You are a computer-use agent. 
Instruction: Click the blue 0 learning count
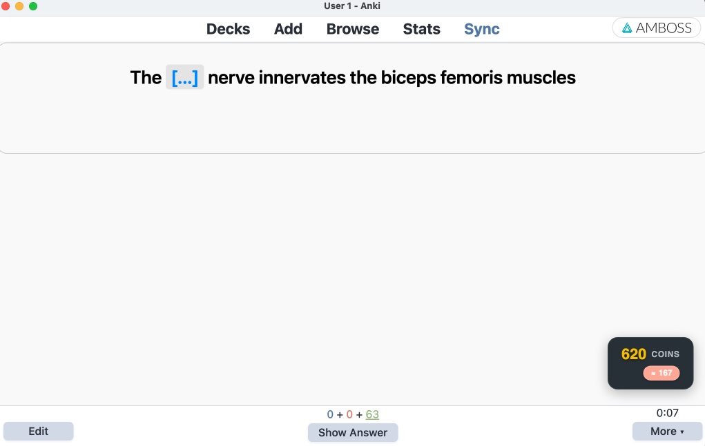(330, 414)
